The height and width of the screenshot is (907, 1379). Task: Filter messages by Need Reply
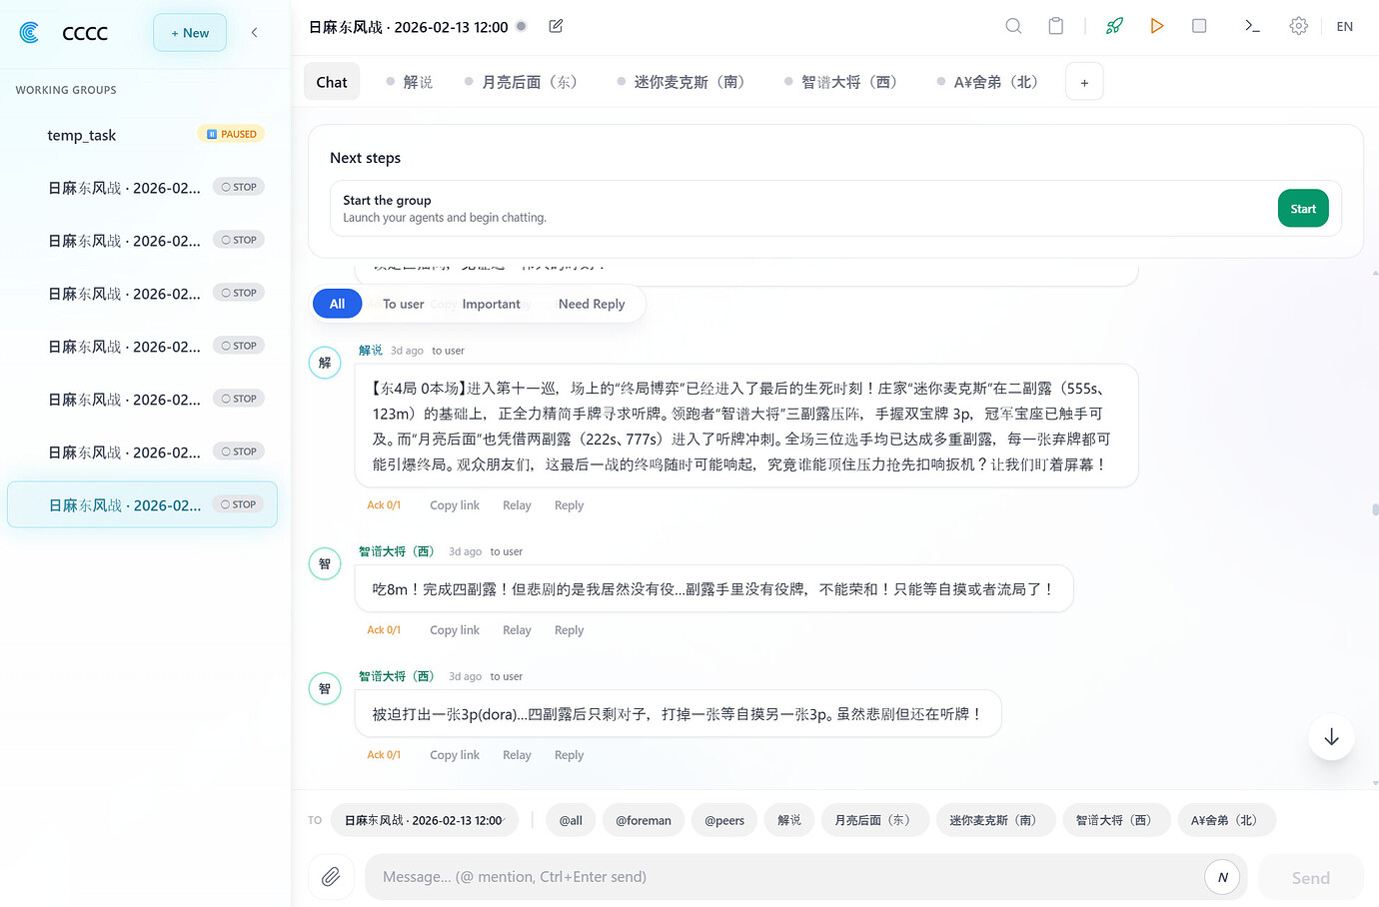click(x=592, y=304)
